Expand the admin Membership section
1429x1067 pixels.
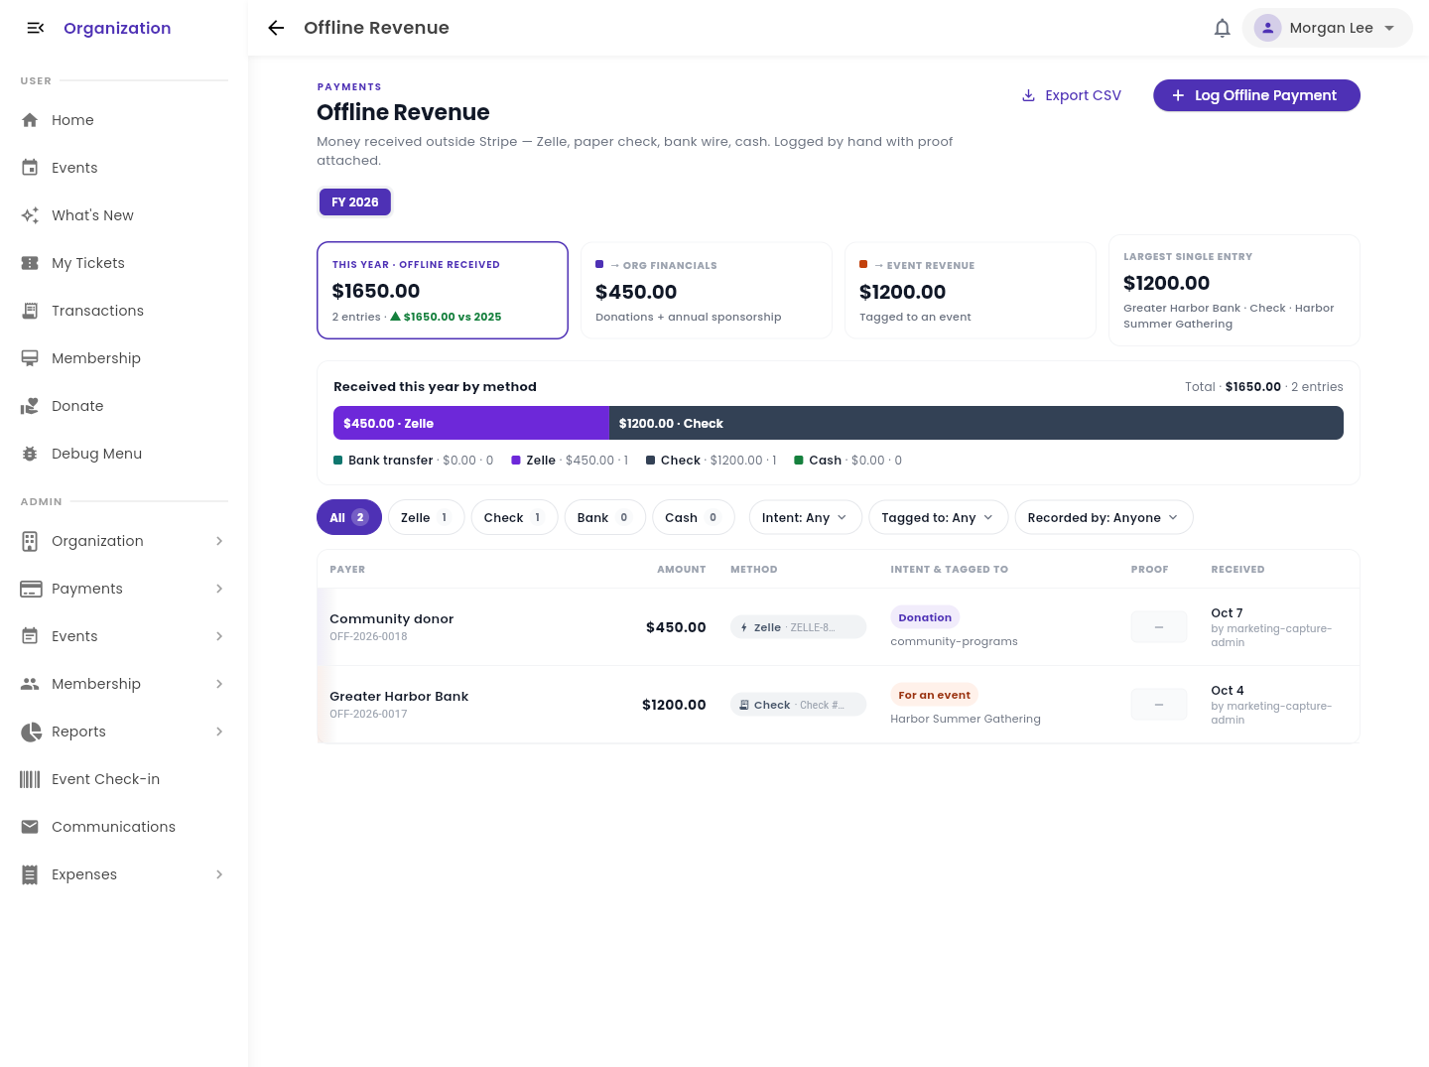point(219,684)
